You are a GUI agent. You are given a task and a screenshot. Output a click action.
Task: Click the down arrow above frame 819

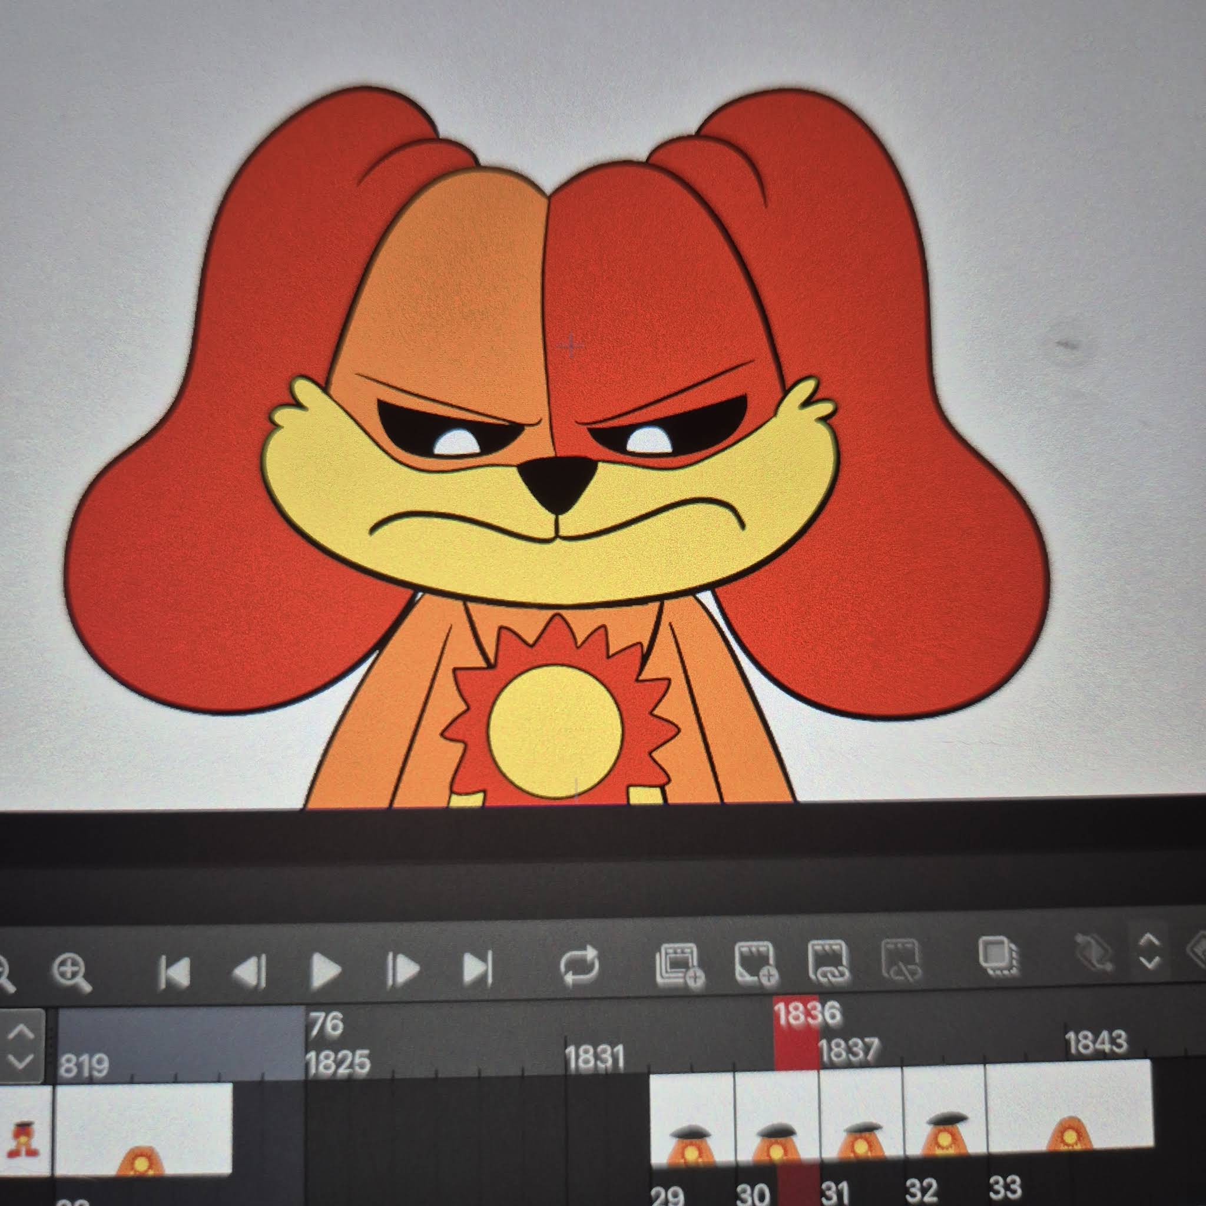coord(21,1061)
